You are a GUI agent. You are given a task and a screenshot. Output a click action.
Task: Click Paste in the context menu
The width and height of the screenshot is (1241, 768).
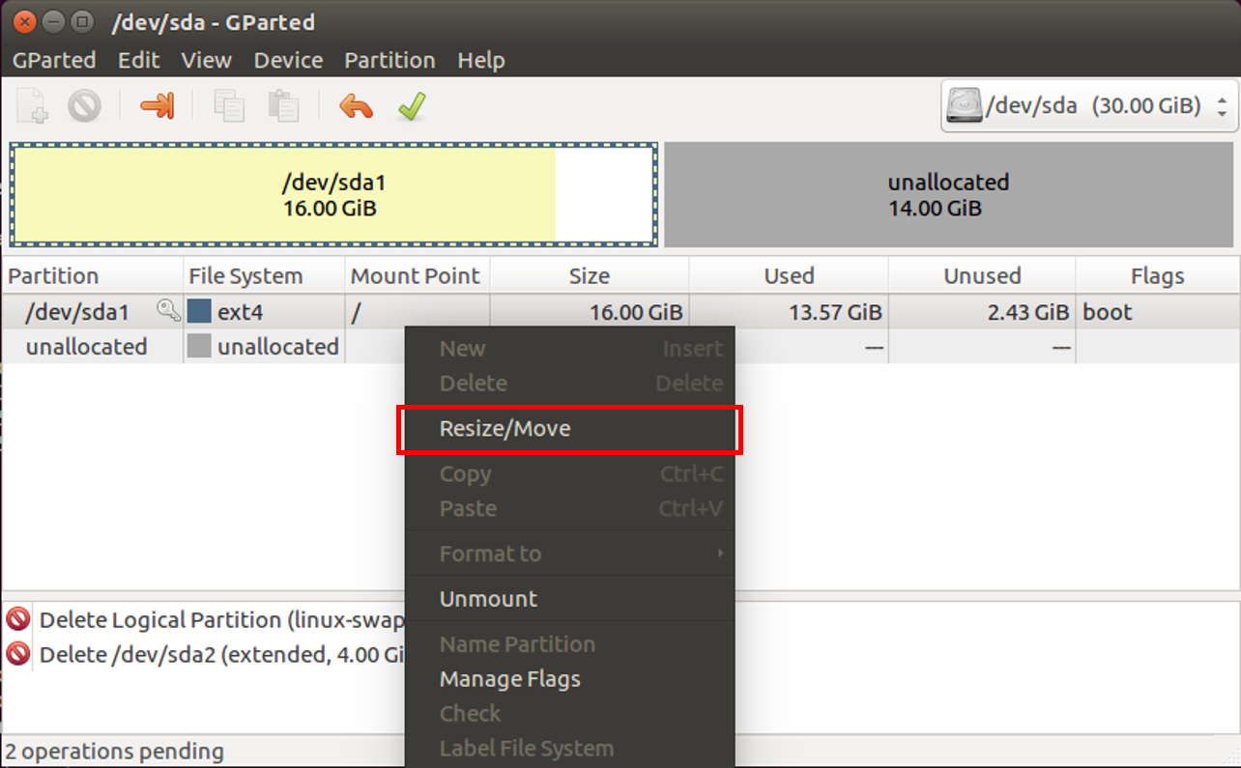click(570, 508)
